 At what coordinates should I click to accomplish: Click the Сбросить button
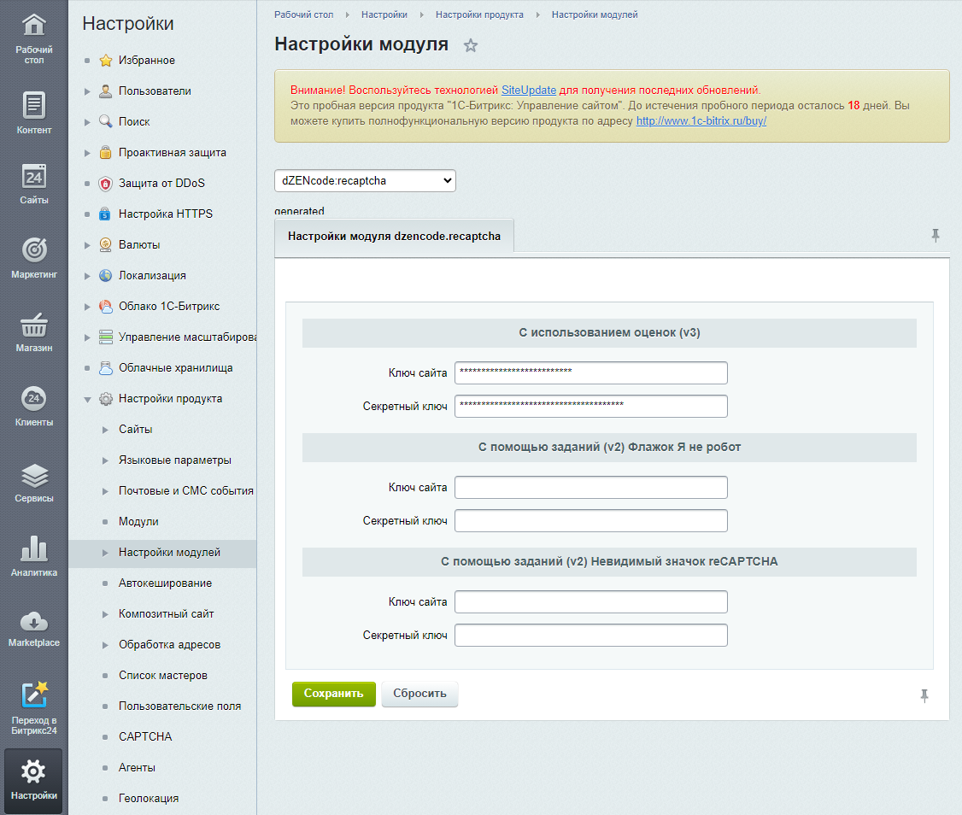pyautogui.click(x=419, y=694)
